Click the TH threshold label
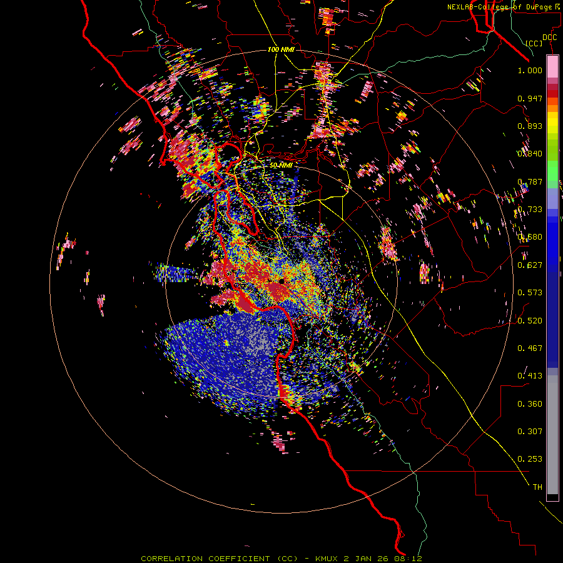 pos(537,487)
